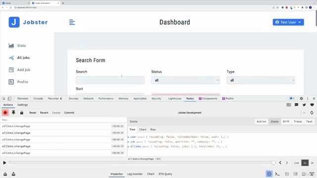This screenshot has width=317, height=178.
Task: Open DevTools settings gear icon
Action: click(301, 98)
